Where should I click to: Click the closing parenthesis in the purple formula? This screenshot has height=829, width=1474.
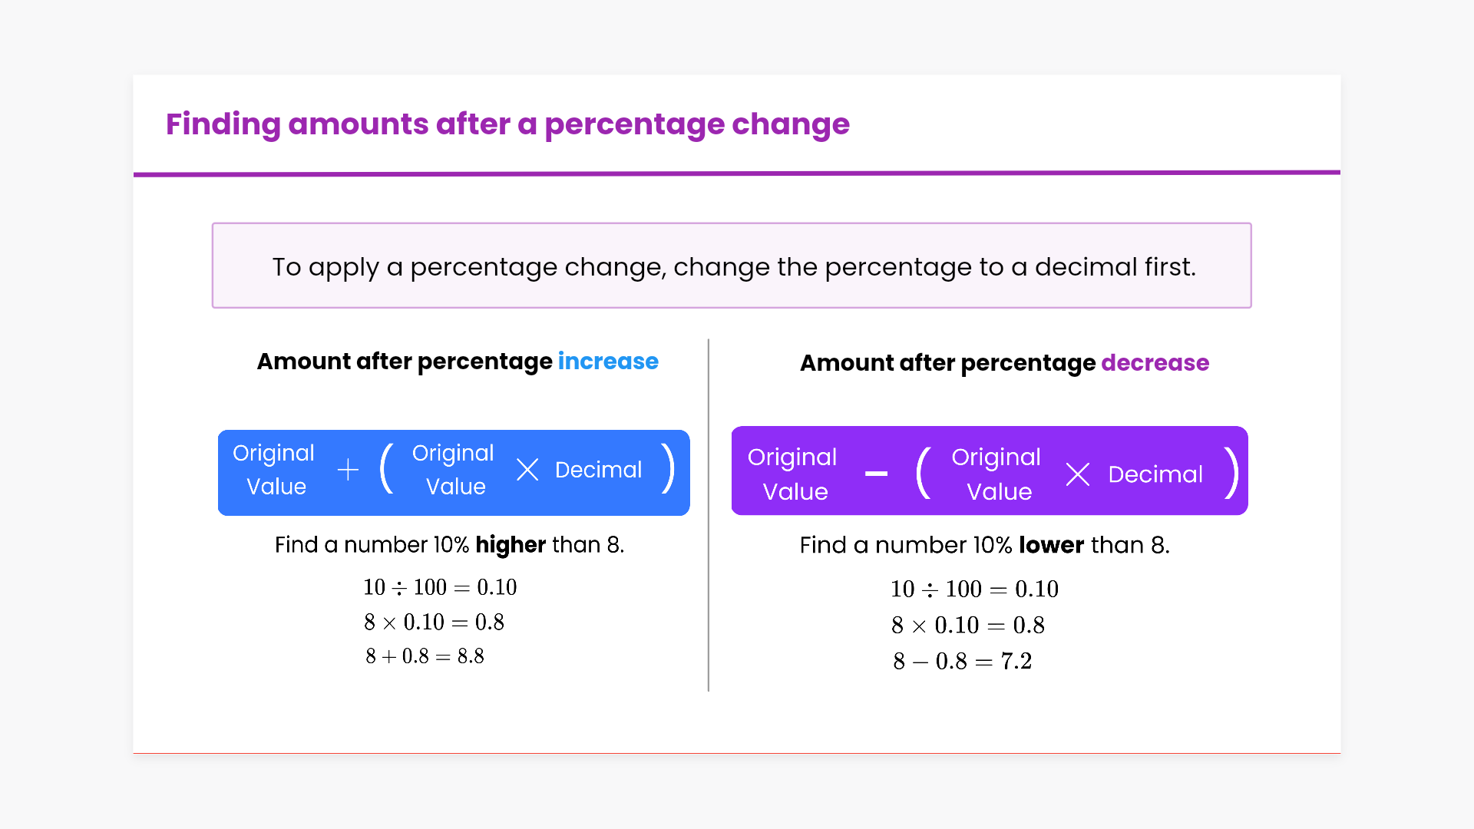[1231, 473]
